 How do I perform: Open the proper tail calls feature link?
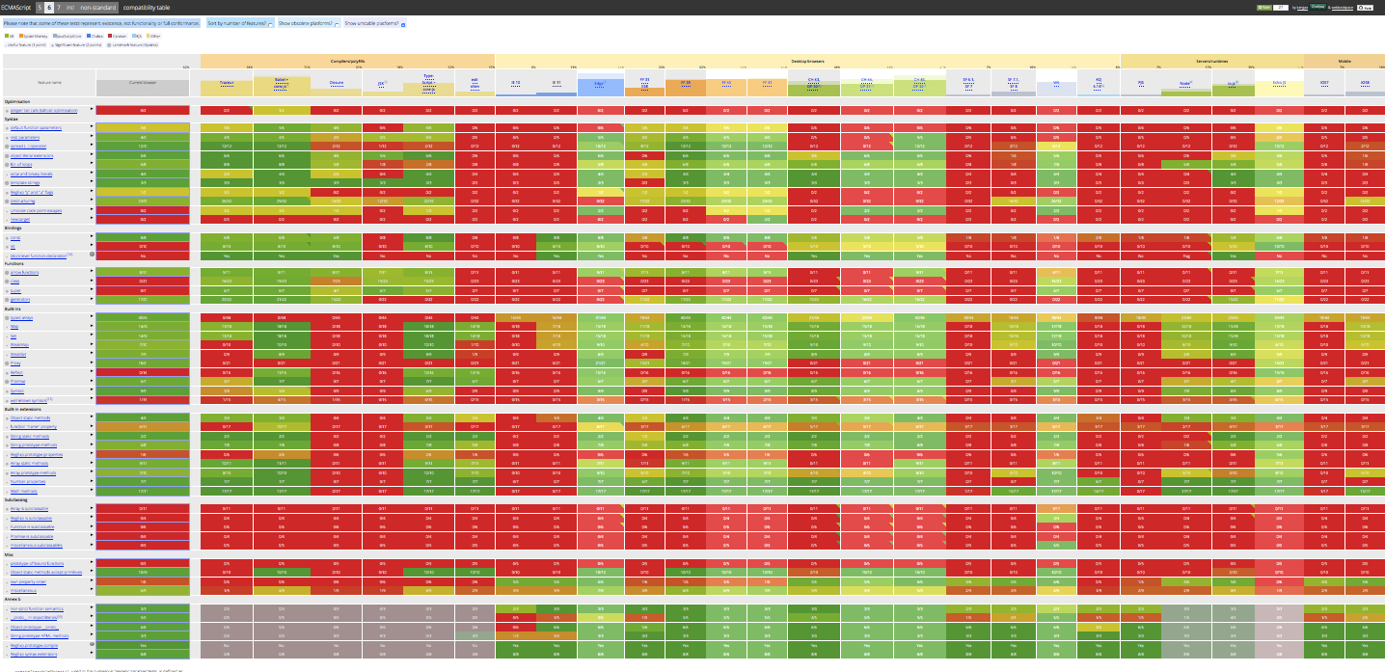pos(43,110)
